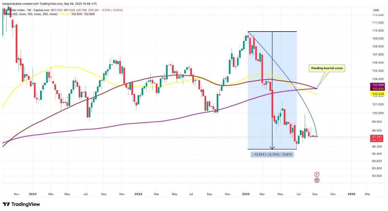Click the -13.973 (-12.72%) measurement label

point(272,154)
